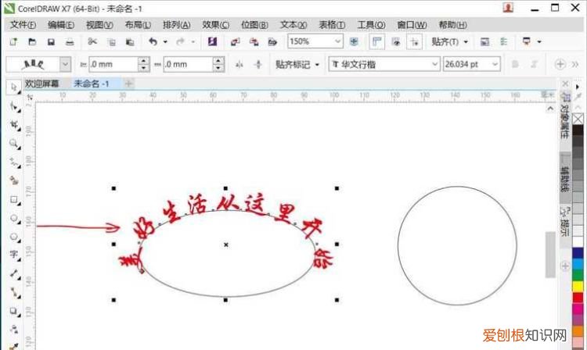The height and width of the screenshot is (350, 587).
Task: Expand the undo history arrow
Action: coord(165,42)
